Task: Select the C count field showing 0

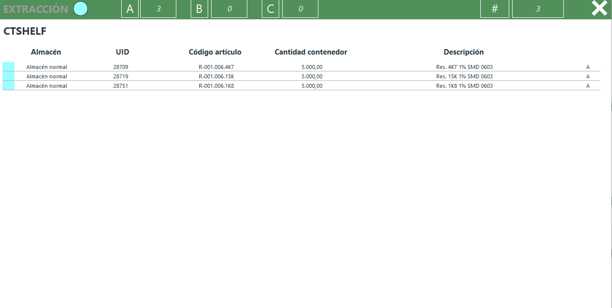Action: pyautogui.click(x=300, y=9)
